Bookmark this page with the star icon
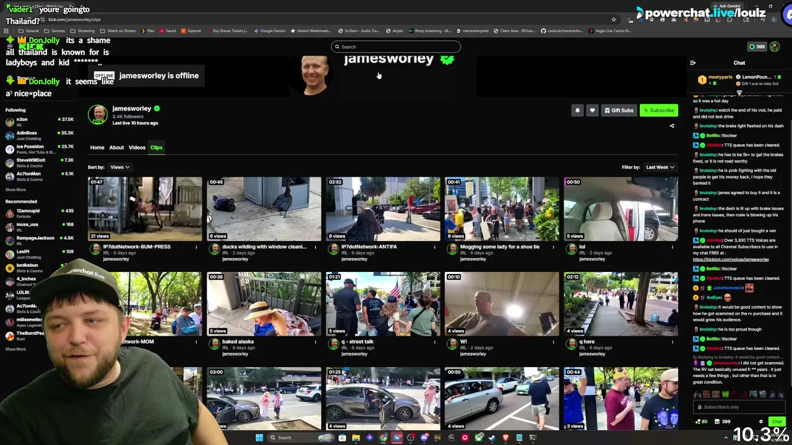Screen dimensions: 792x445 tap(613, 20)
